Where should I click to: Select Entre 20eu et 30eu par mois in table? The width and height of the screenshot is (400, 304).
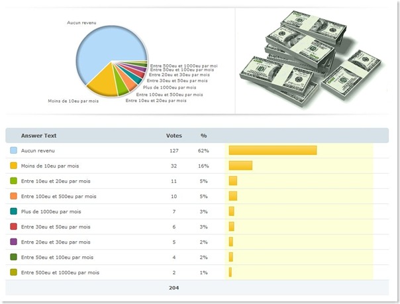pos(56,242)
